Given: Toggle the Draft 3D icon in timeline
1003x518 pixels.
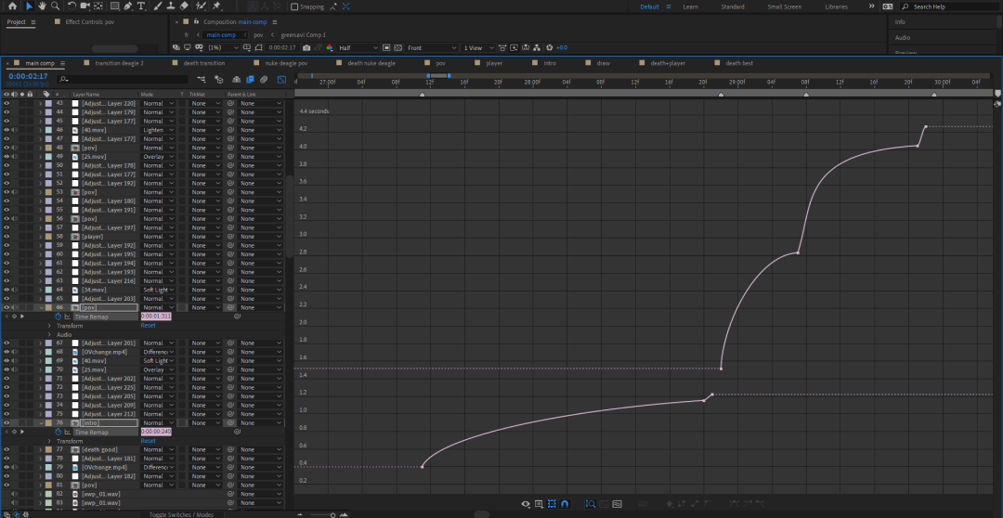Looking at the screenshot, I should (x=219, y=80).
